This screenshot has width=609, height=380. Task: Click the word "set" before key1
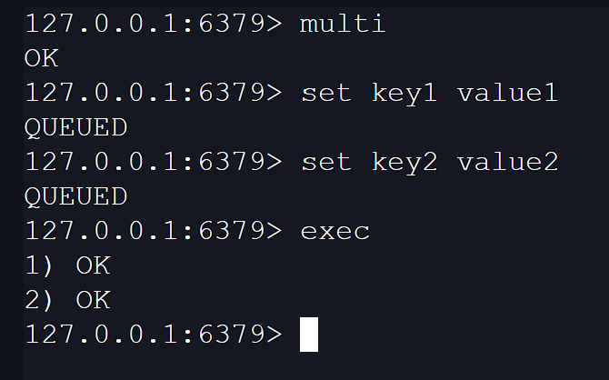(x=325, y=93)
